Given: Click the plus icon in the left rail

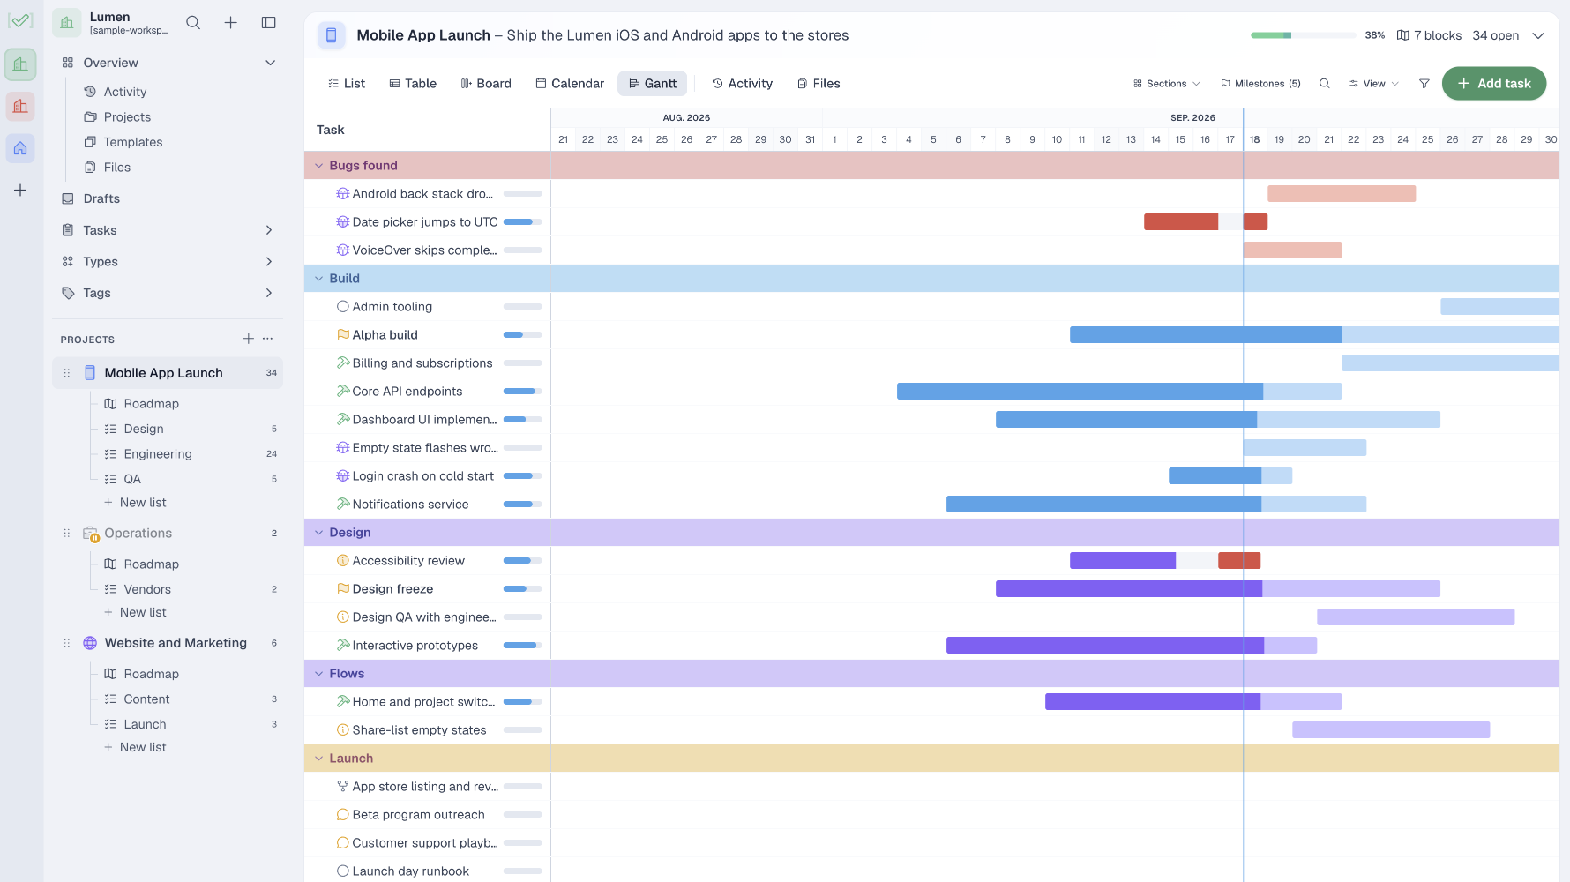Looking at the screenshot, I should pyautogui.click(x=20, y=191).
